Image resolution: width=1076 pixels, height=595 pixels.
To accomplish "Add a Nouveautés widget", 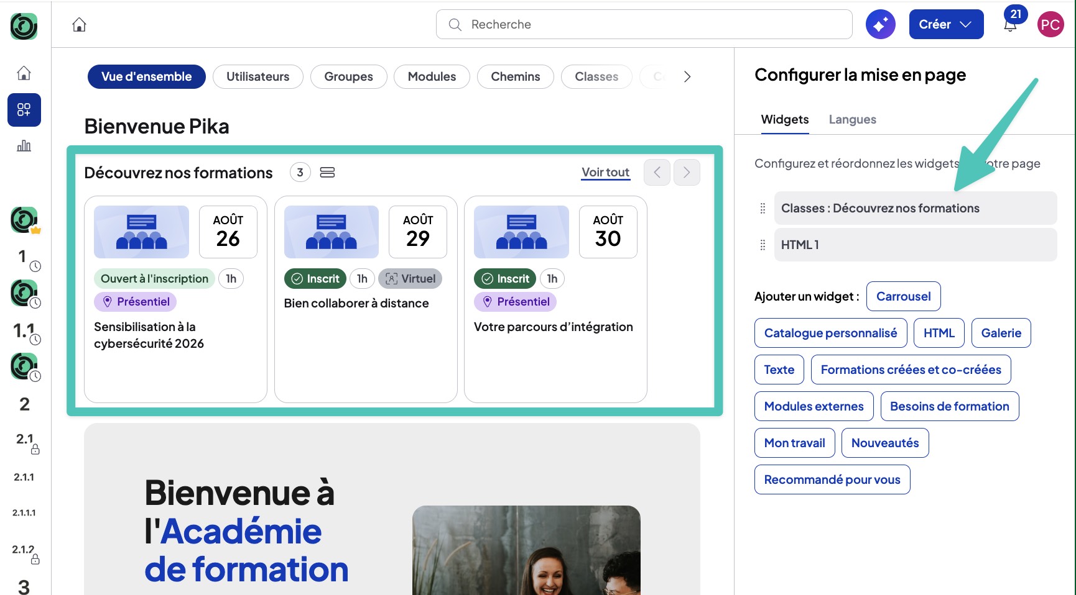I will [x=885, y=443].
